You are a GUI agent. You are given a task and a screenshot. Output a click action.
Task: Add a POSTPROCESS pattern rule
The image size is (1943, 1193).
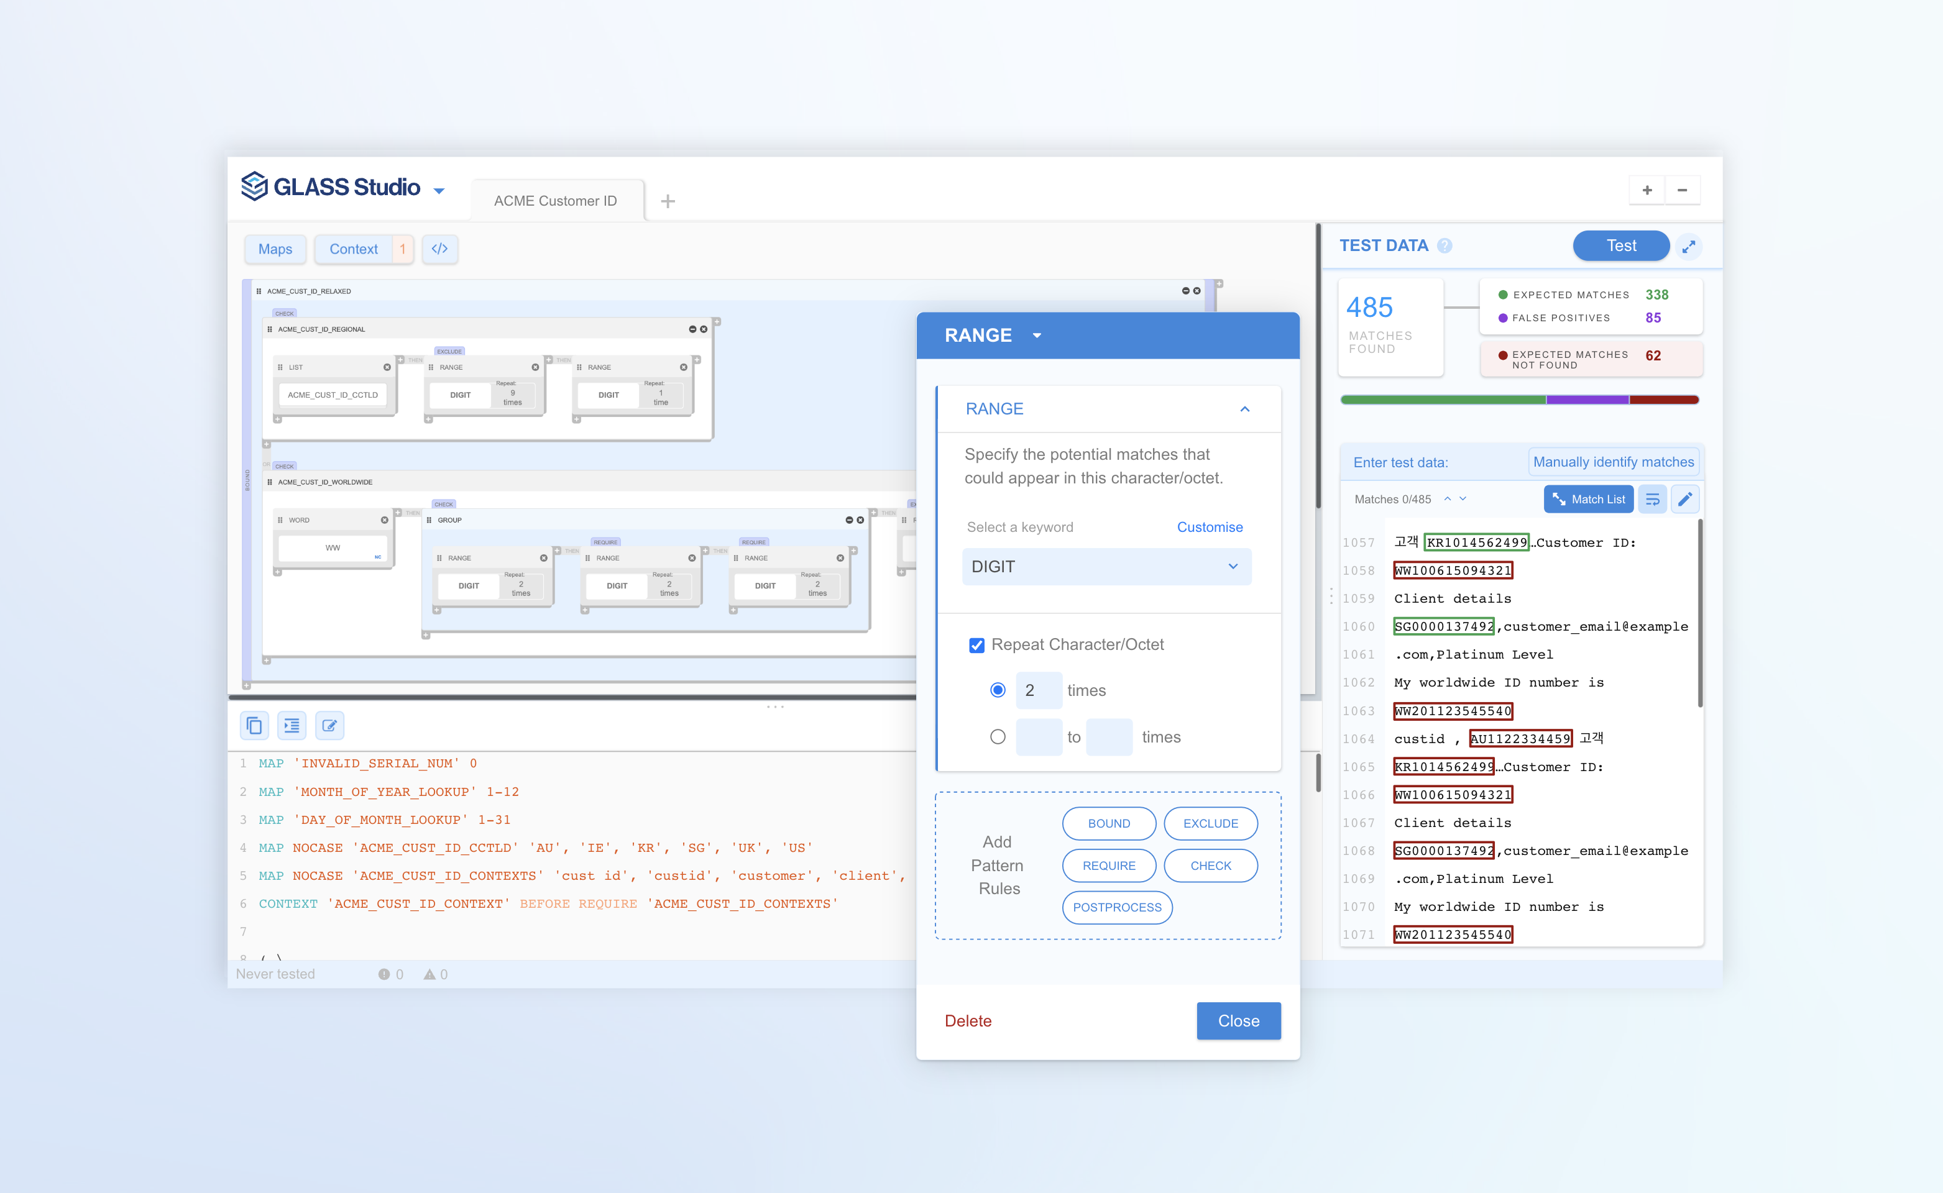(1117, 907)
